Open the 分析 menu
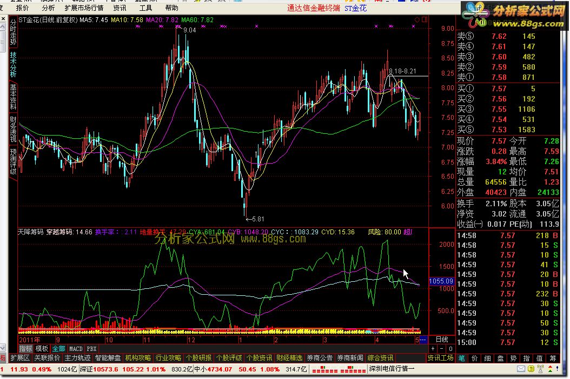 click(48, 8)
